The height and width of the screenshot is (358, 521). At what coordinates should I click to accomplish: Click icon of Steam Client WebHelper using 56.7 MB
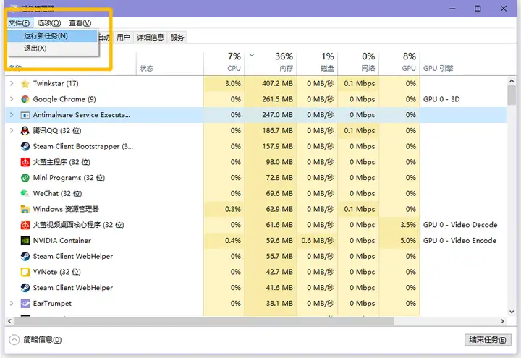(25, 256)
